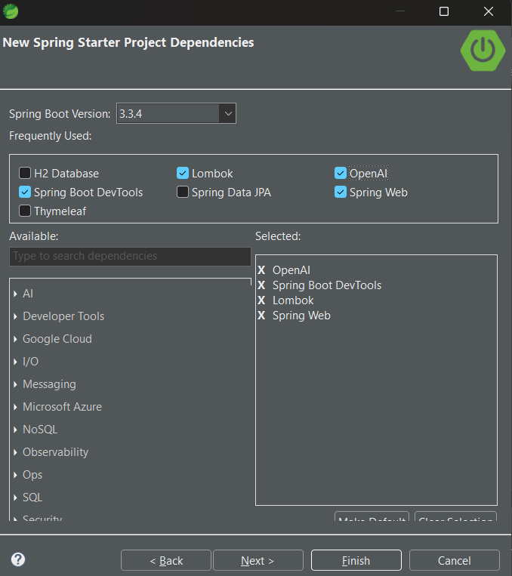The image size is (512, 576).
Task: Remove OpenAI using its X icon
Action: [x=261, y=270]
